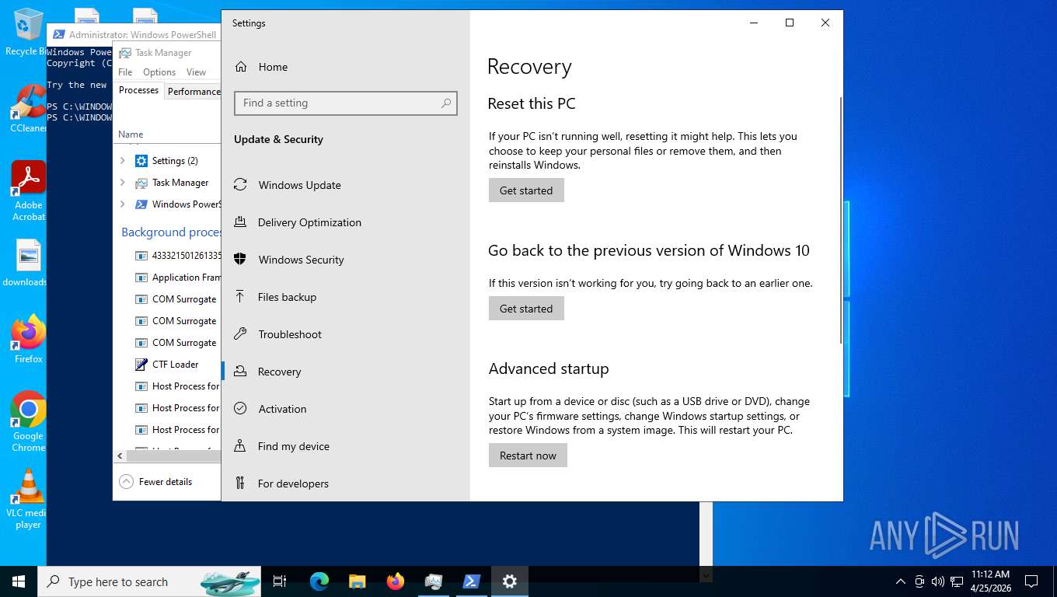Open Activation via the checkmark circle icon

(x=241, y=409)
